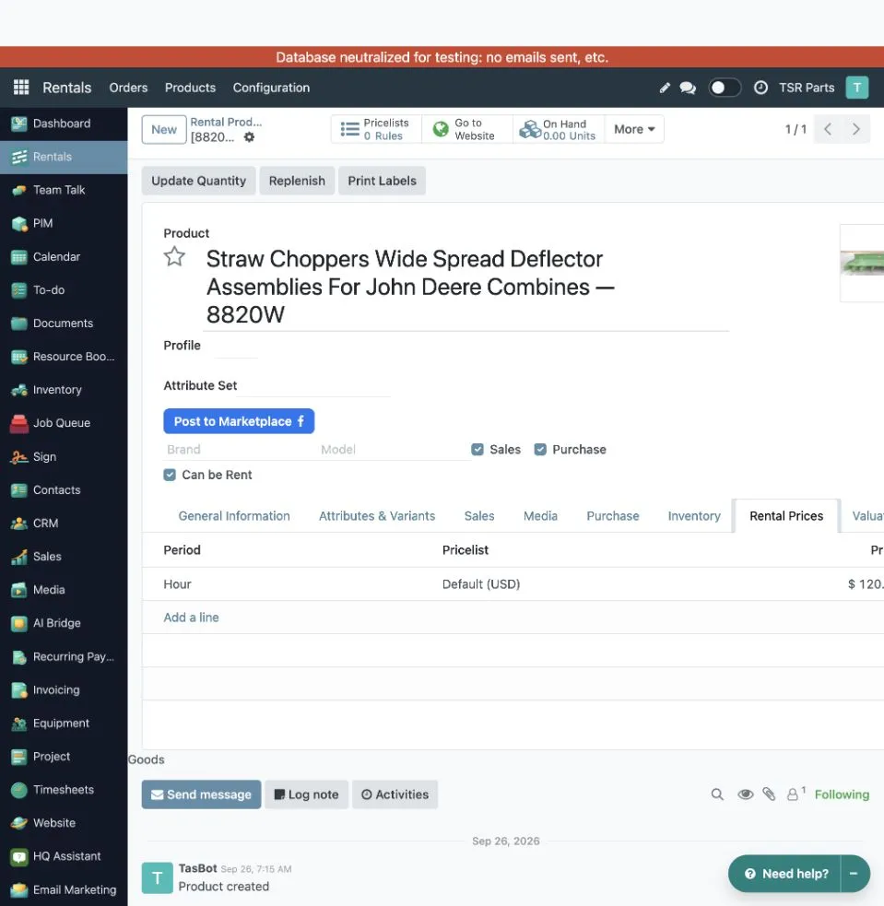
Task: Click the paperclip attachments icon
Action: click(x=769, y=794)
